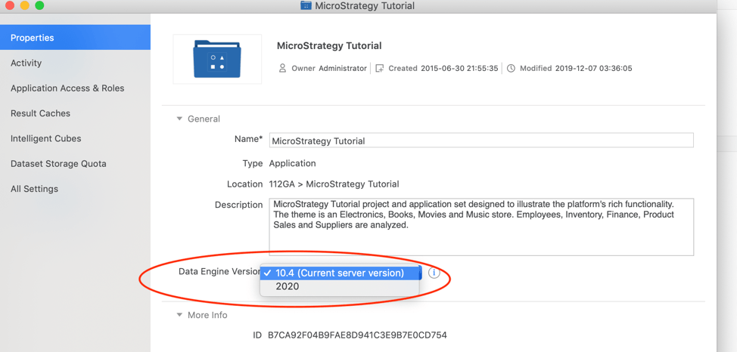Click the Owner person icon
The width and height of the screenshot is (737, 352).
point(283,68)
